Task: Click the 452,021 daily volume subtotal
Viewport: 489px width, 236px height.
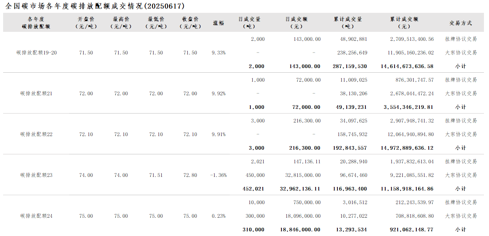Action: 253,189
